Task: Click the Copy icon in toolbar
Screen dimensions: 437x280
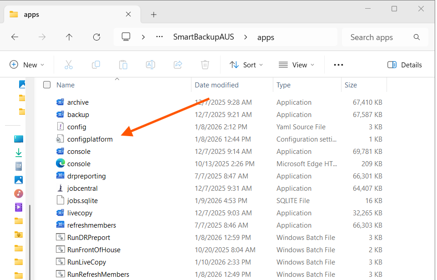Action: [96, 65]
